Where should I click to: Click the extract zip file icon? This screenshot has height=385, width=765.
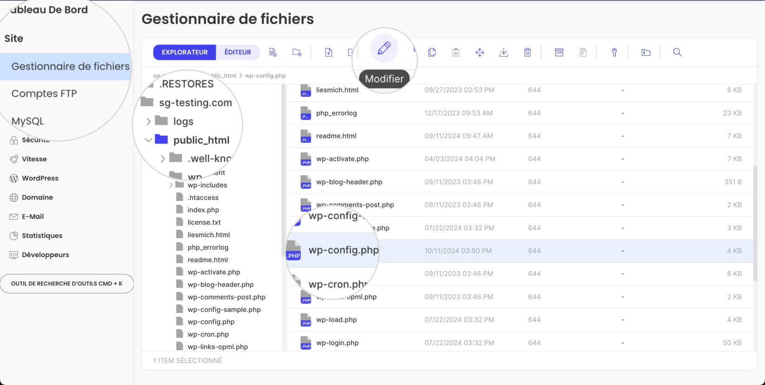[583, 53]
